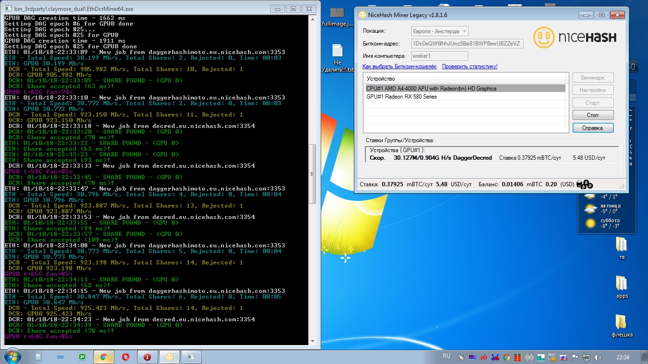Click the Справка button
The height and width of the screenshot is (364, 648).
point(593,128)
